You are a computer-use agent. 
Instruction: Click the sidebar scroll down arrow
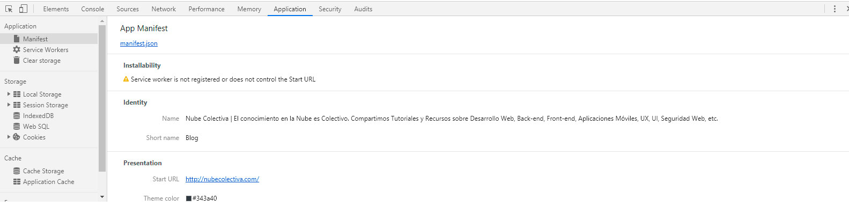102,197
